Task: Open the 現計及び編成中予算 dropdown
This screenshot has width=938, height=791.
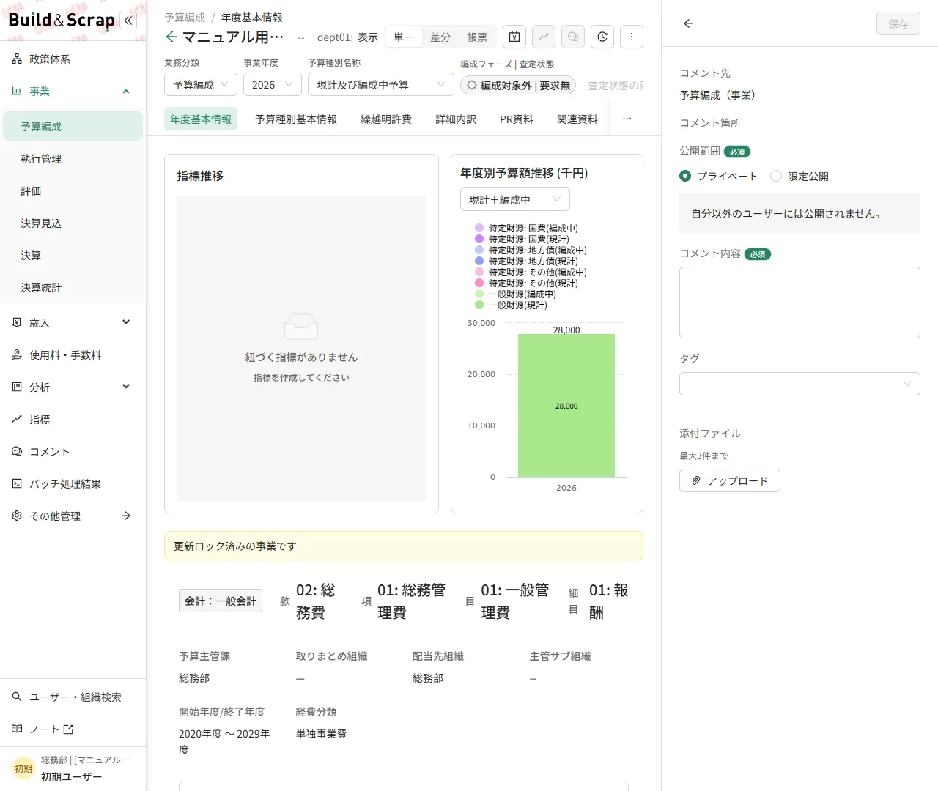Action: coord(381,85)
